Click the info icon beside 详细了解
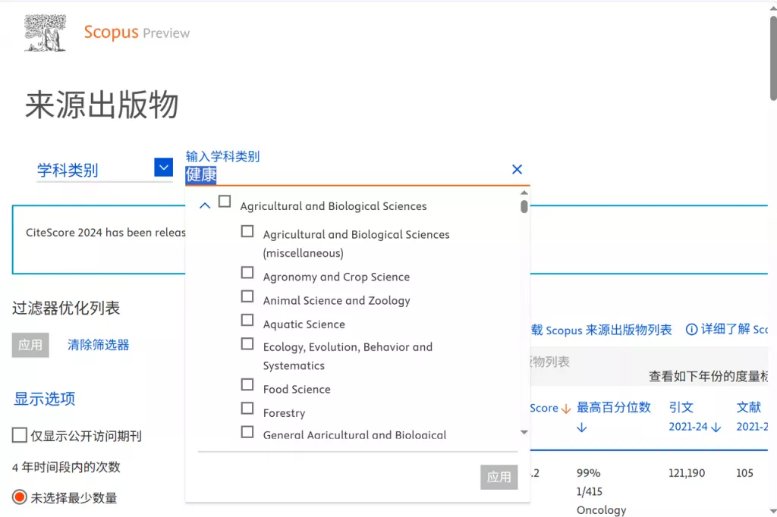Image resolution: width=777 pixels, height=517 pixels. point(690,330)
